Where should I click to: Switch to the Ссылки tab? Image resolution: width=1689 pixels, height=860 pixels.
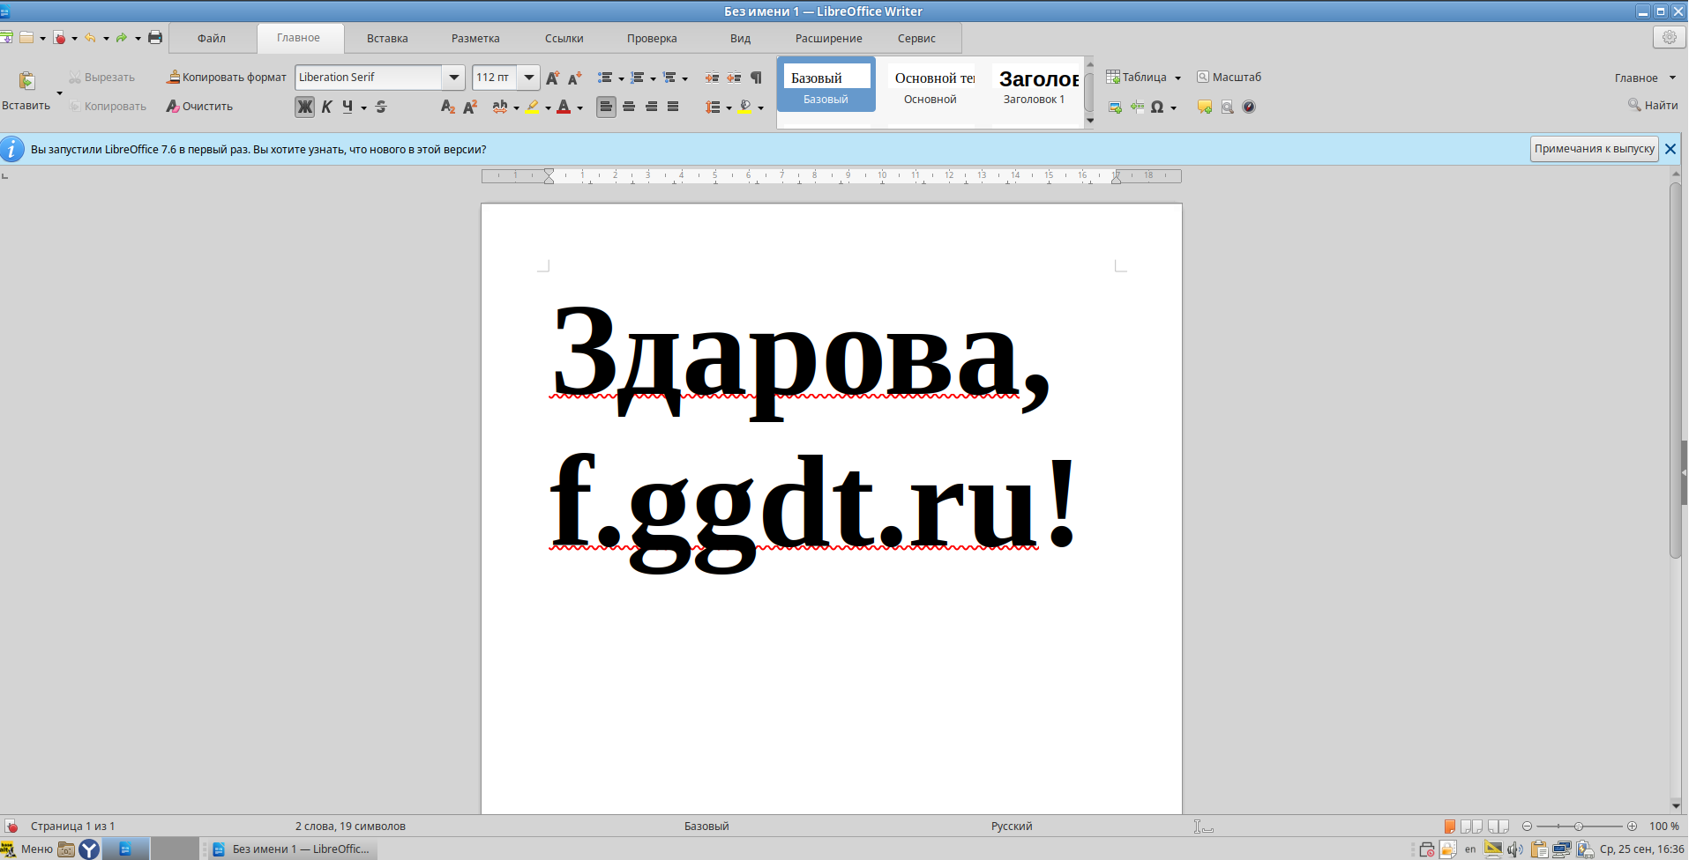(564, 38)
